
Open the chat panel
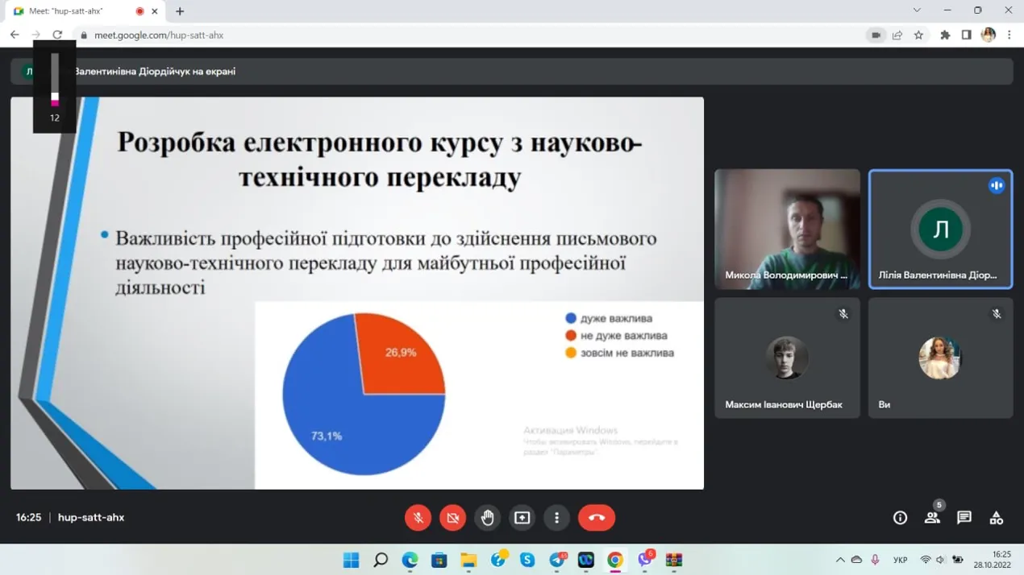point(964,518)
